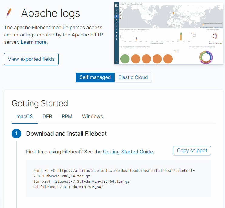Click the cd filebeat-7.3.1 command line
The height and width of the screenshot is (208, 225).
pyautogui.click(x=68, y=187)
